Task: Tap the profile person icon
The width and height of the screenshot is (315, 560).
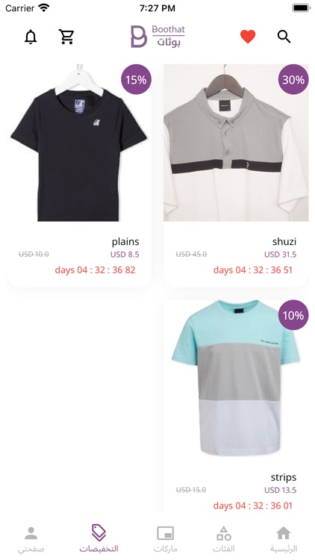Action: point(31,533)
